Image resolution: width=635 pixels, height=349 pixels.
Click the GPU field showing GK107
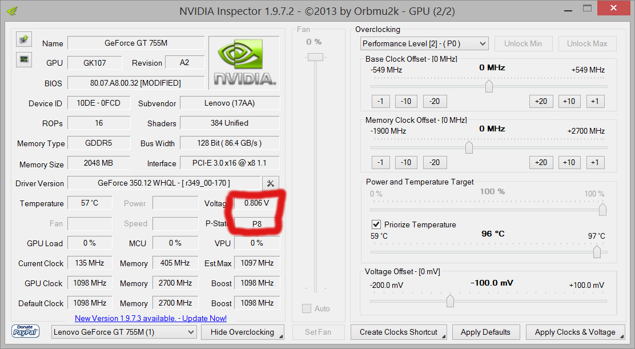pos(95,63)
